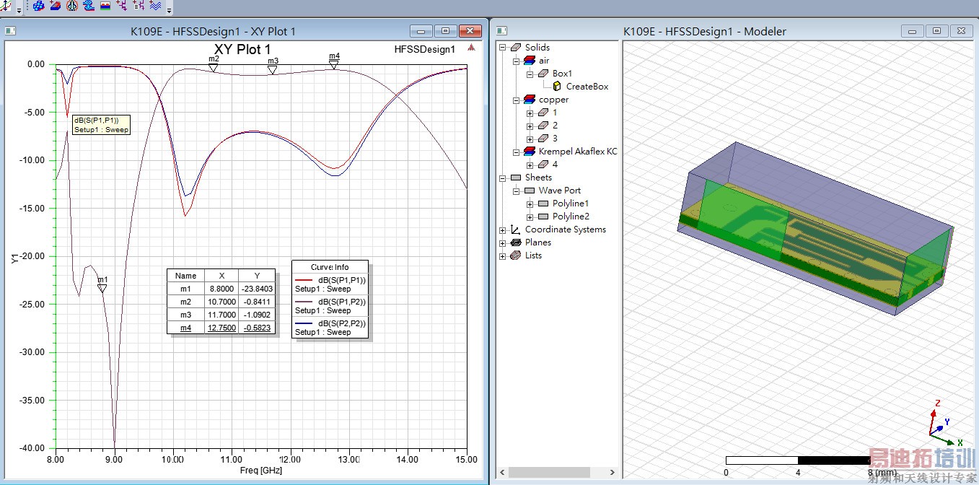The width and height of the screenshot is (979, 485).
Task: Click the Coordinate Systems axis icon
Action: pyautogui.click(x=516, y=230)
